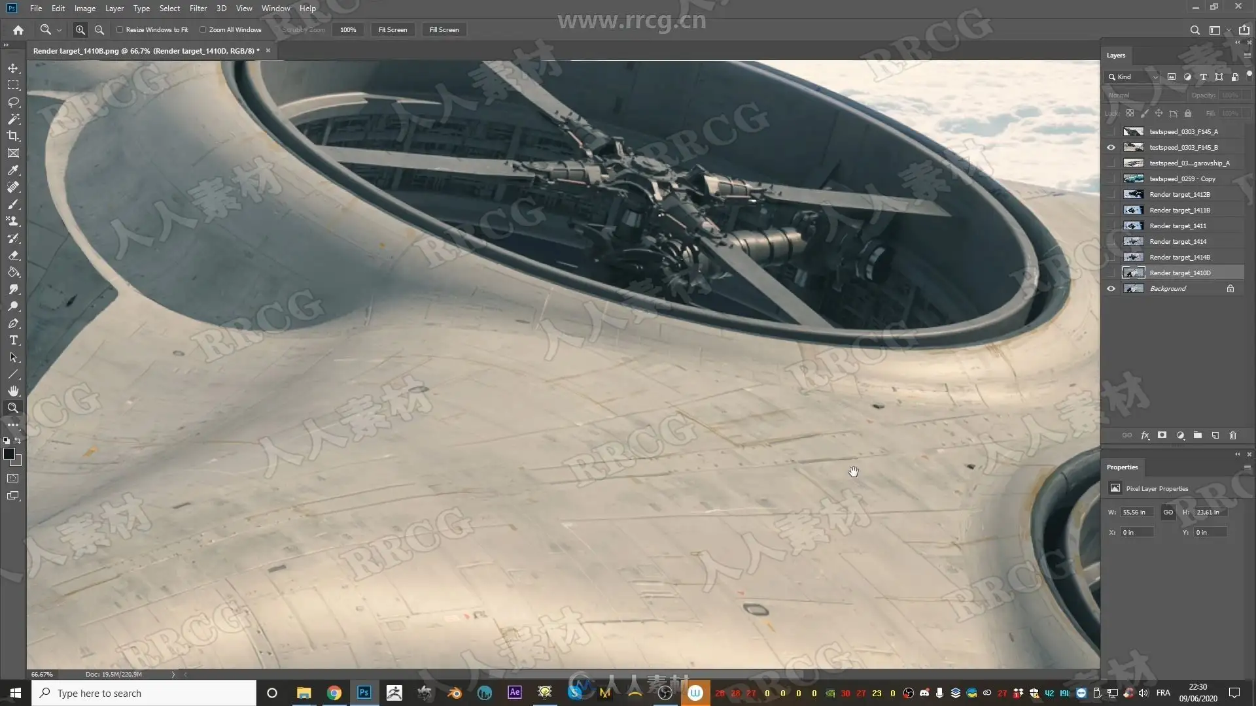The width and height of the screenshot is (1256, 706).
Task: Enable Zoom All Windows checkbox
Action: [203, 30]
